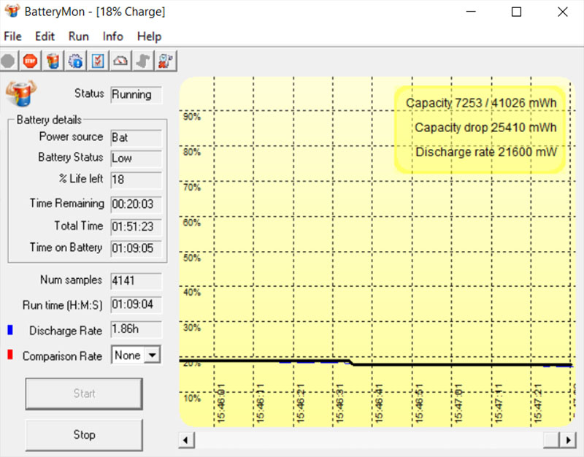This screenshot has width=584, height=457.
Task: Click the 90% graph axis label
Action: [192, 117]
